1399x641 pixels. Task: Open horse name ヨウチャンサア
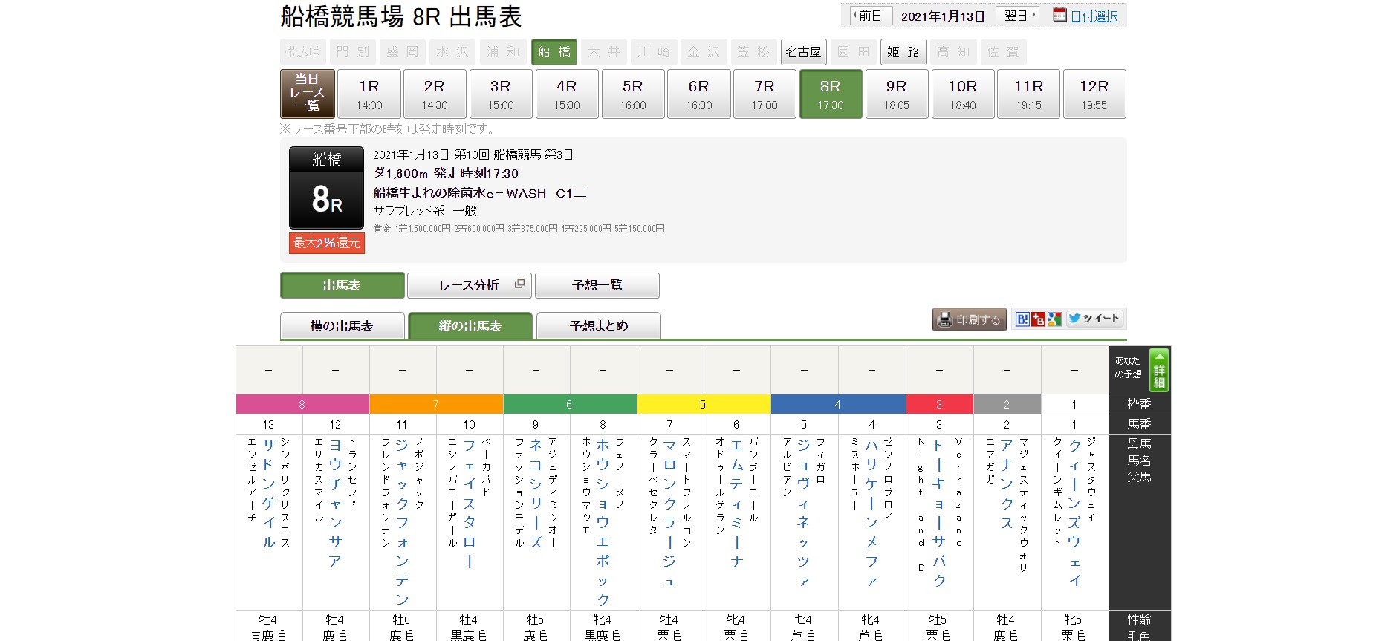pyautogui.click(x=335, y=503)
